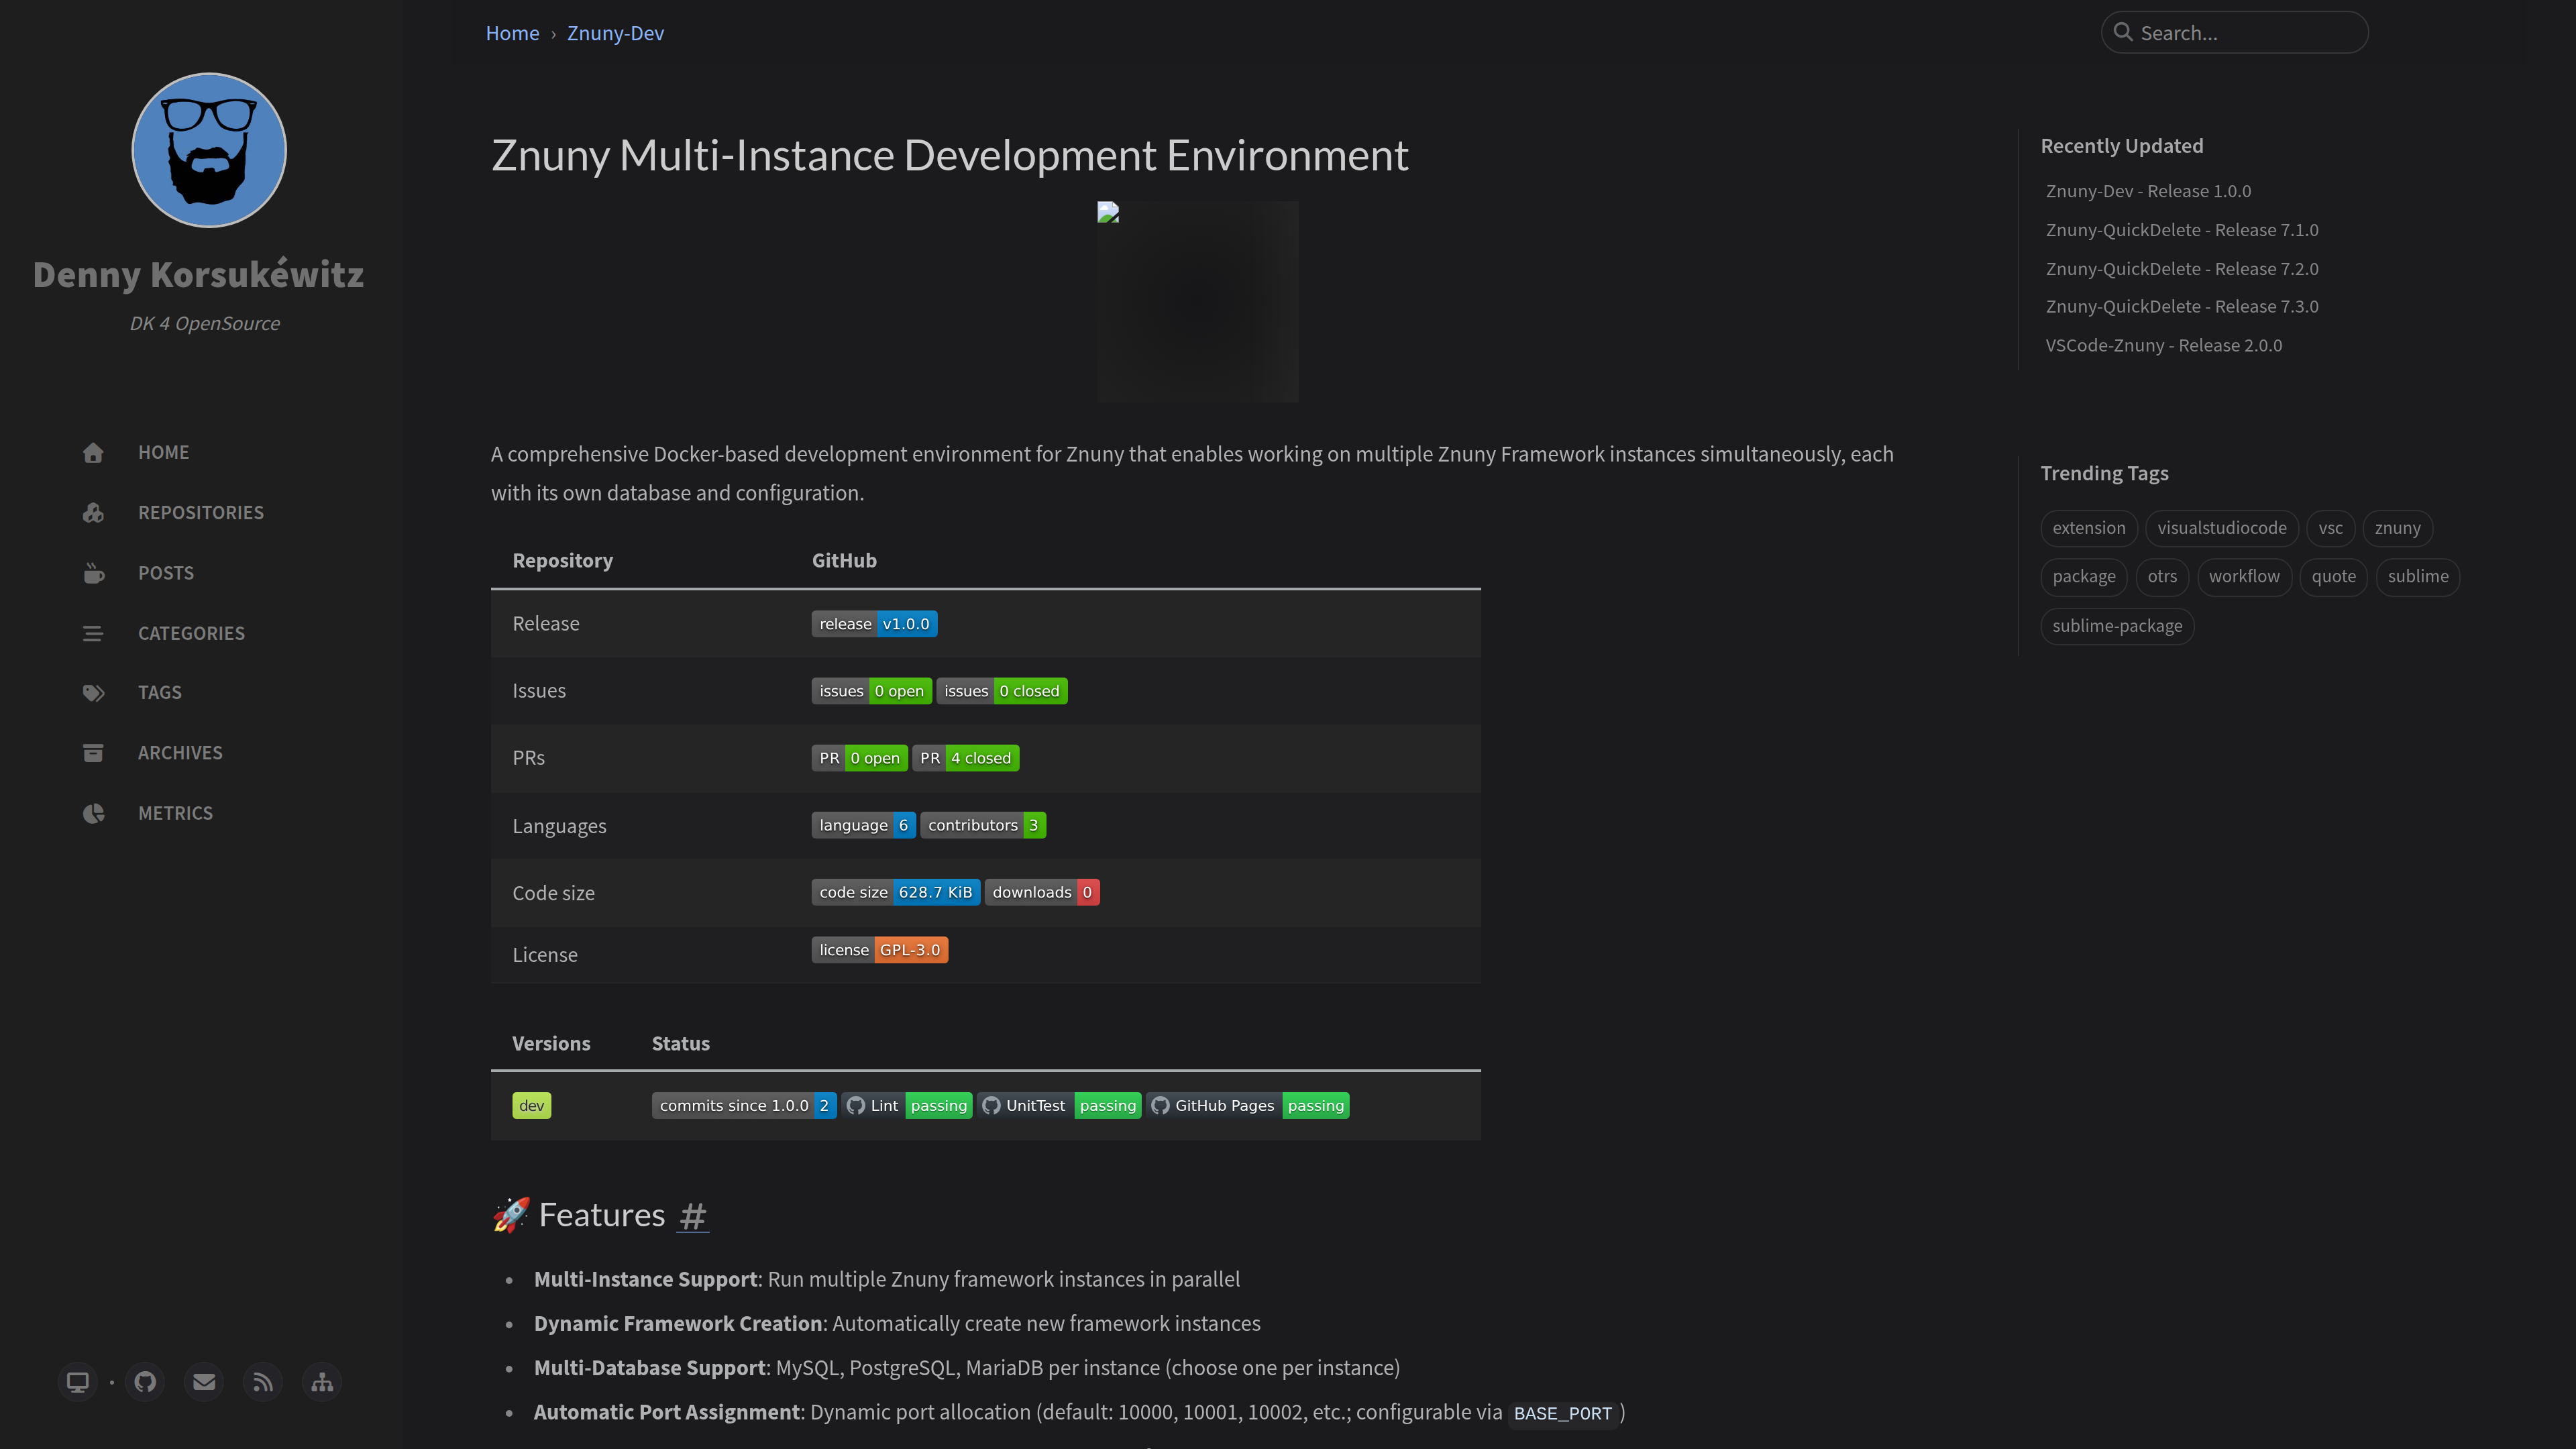
Task: Select the extension trending tag
Action: click(x=2089, y=528)
